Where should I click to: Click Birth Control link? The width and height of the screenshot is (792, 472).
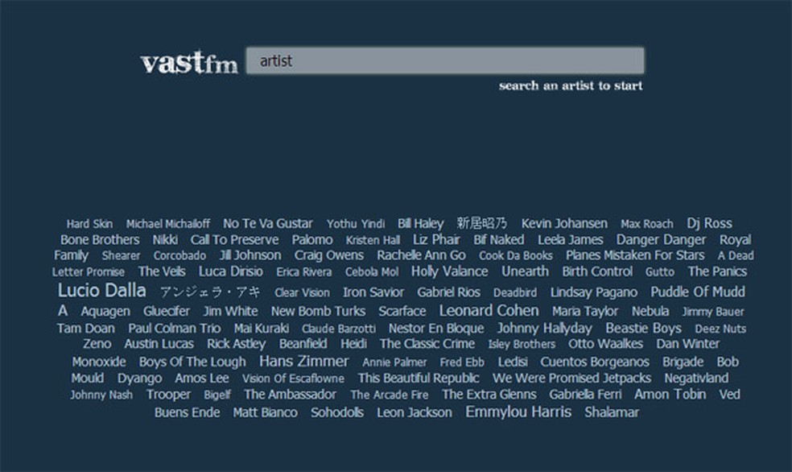tap(597, 271)
